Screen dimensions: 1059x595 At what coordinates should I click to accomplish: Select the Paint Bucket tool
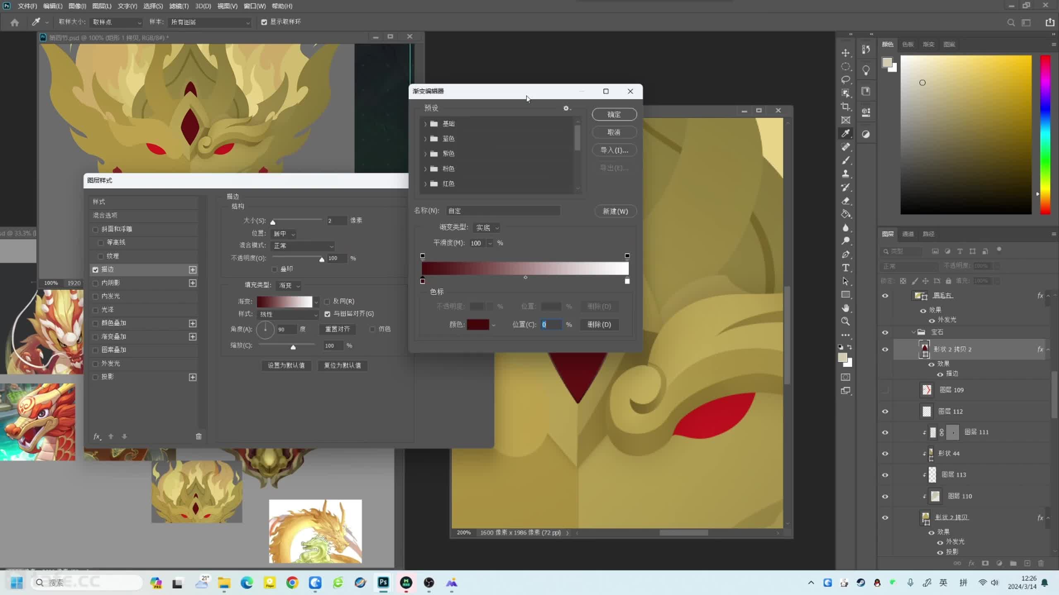tap(846, 214)
